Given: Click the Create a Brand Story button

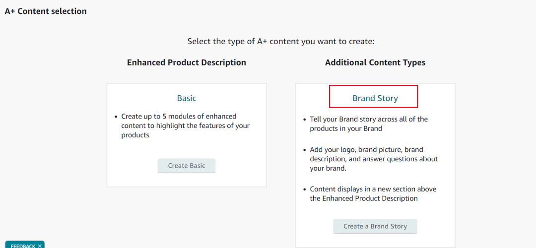Looking at the screenshot, I should [375, 226].
